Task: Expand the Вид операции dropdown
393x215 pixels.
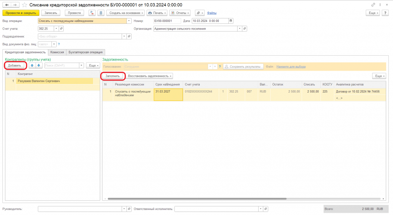Action: [x=129, y=21]
